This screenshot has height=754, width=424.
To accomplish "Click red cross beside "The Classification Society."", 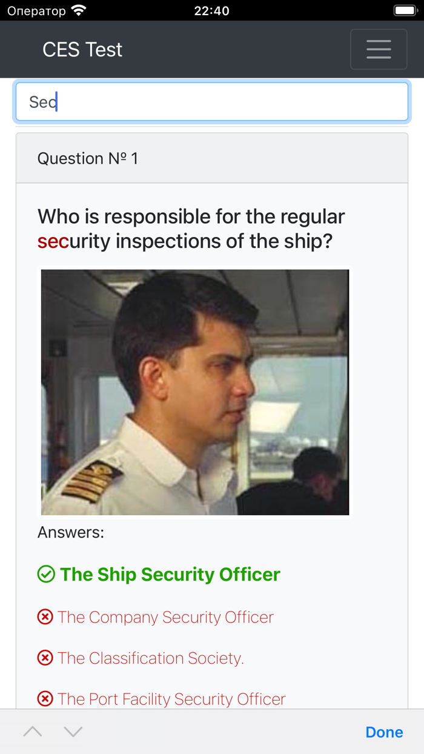I will [45, 658].
